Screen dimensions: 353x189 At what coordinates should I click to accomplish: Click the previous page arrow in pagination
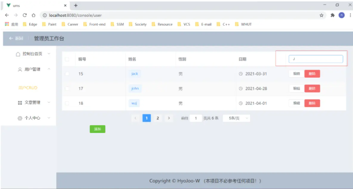click(x=136, y=118)
